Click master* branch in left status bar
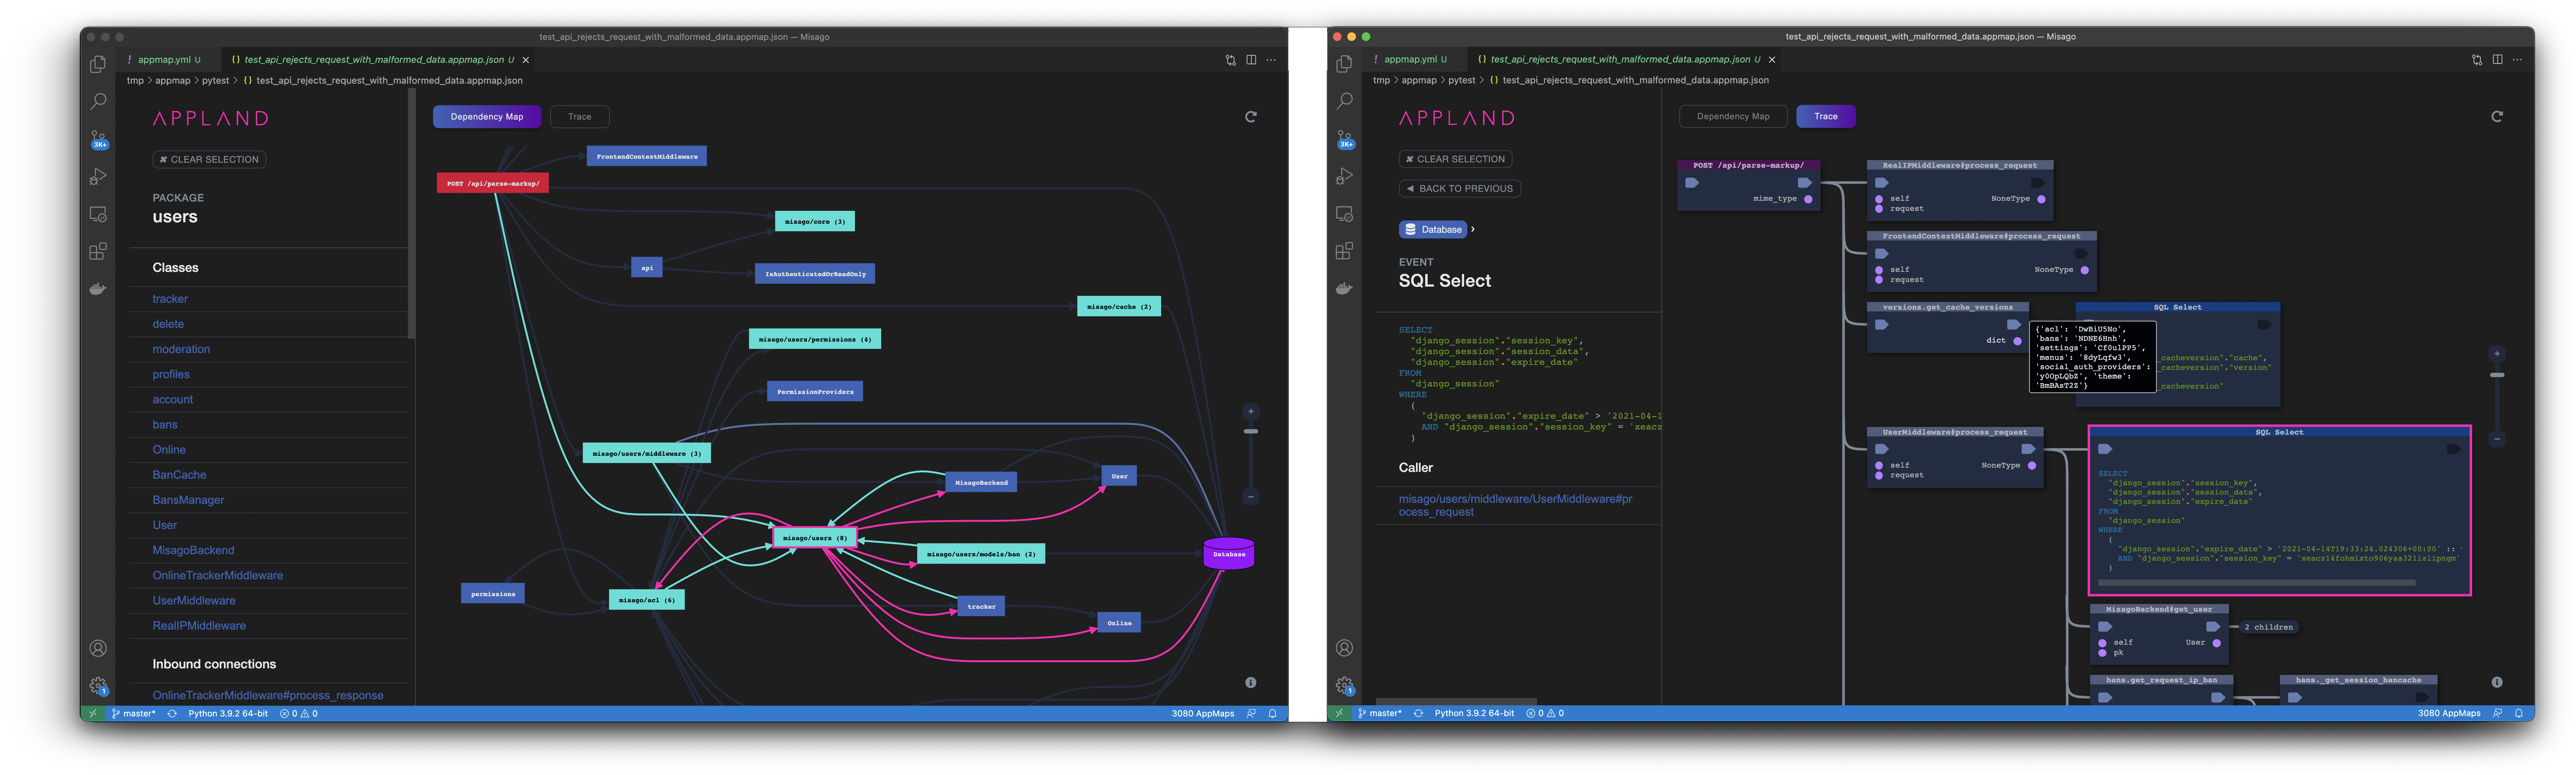2576x775 pixels. pos(134,714)
